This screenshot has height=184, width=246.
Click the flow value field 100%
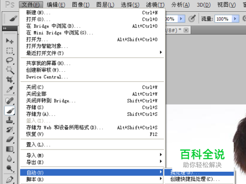point(223,19)
